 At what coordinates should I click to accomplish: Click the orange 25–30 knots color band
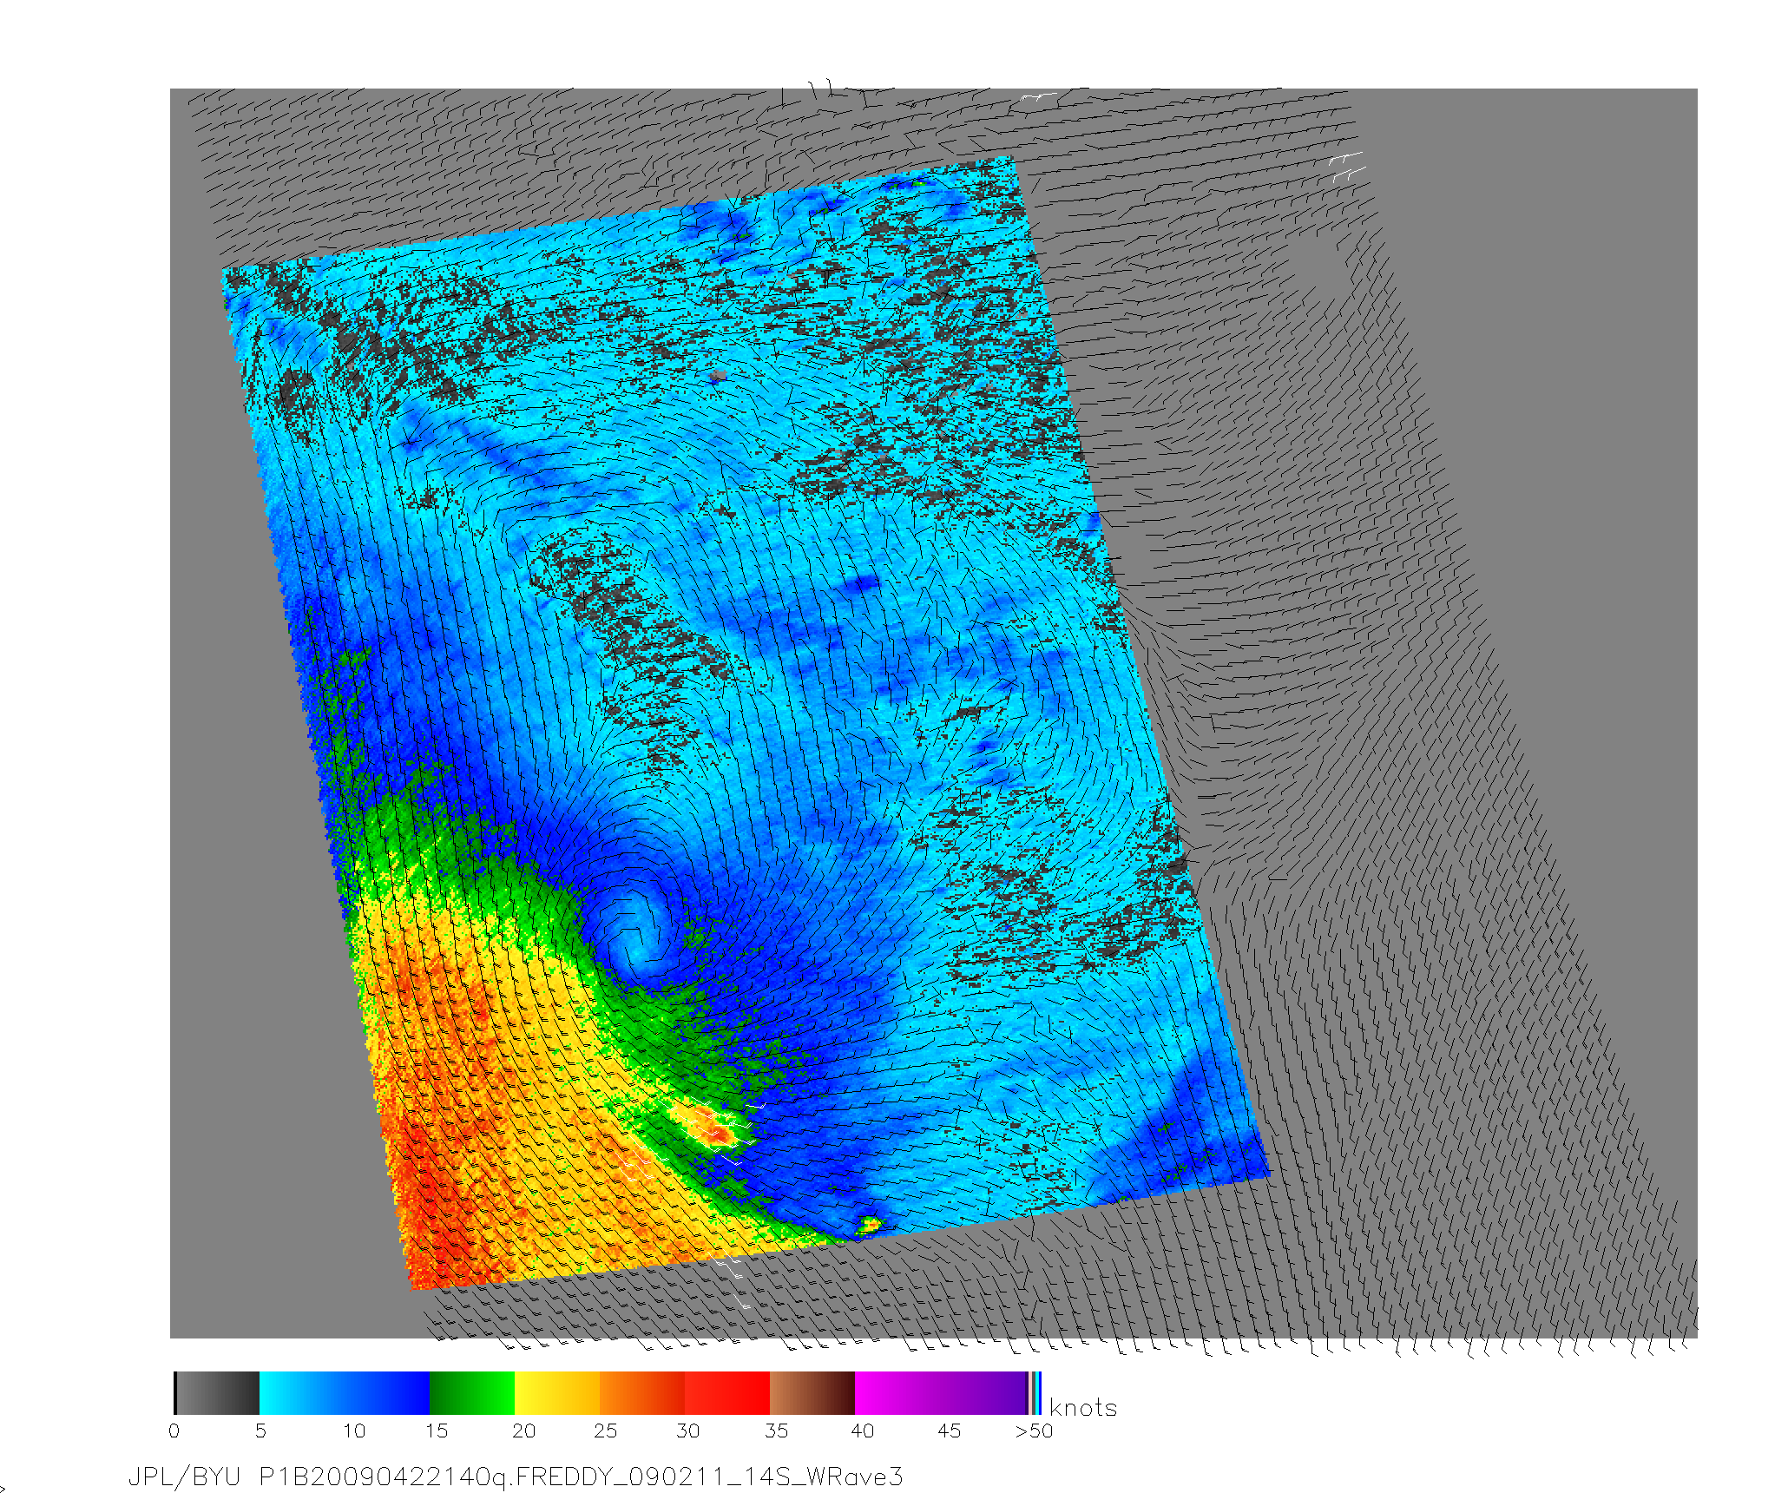[642, 1393]
